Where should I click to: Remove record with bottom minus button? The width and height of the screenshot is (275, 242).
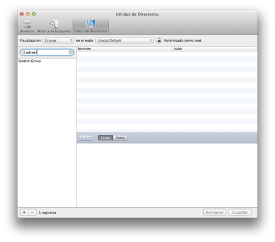[32, 212]
